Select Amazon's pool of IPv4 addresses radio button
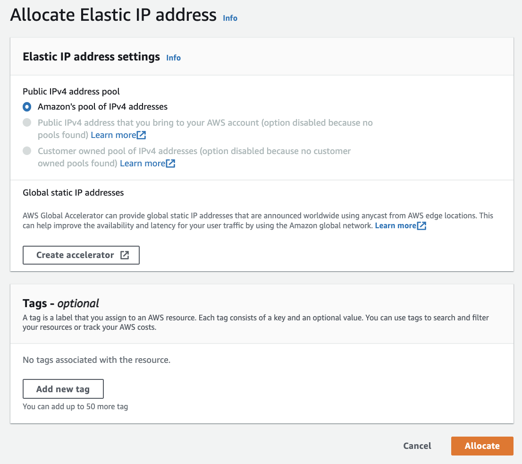 tap(27, 107)
